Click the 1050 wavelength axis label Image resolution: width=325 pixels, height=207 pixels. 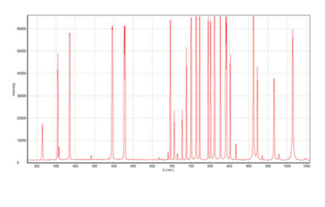tap(307, 166)
